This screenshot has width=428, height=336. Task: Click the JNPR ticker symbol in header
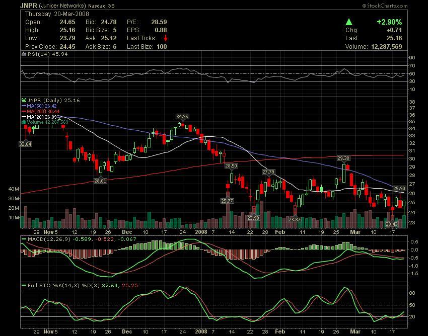pyautogui.click(x=29, y=6)
